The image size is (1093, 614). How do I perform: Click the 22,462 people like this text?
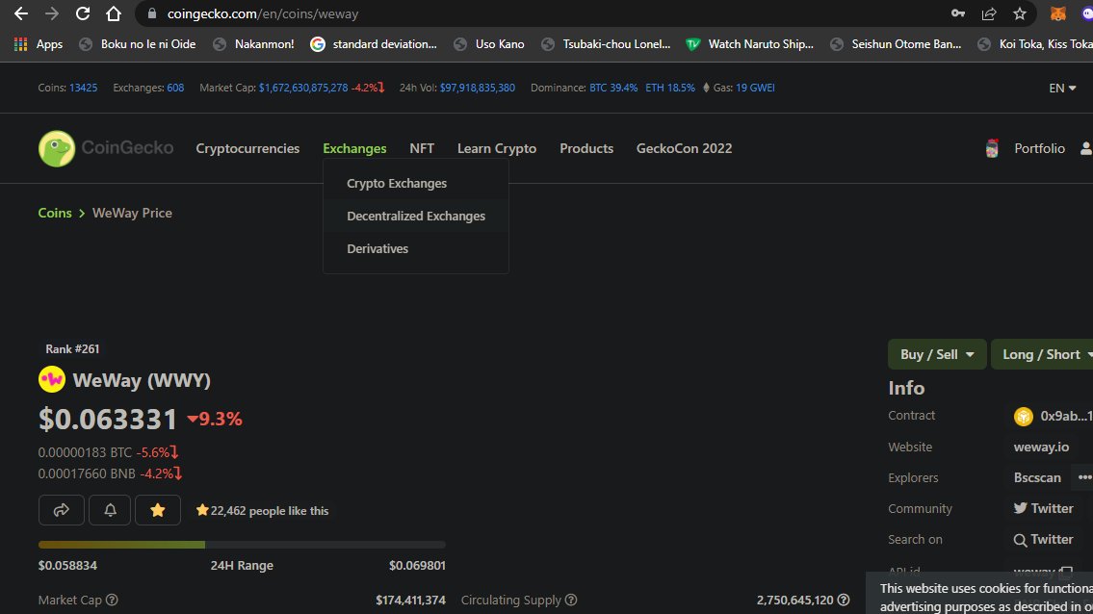point(269,511)
